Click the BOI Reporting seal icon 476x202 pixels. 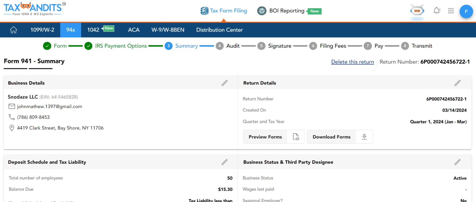[x=262, y=11]
